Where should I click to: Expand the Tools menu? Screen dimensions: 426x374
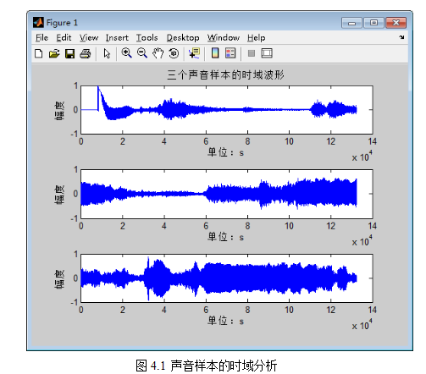147,37
